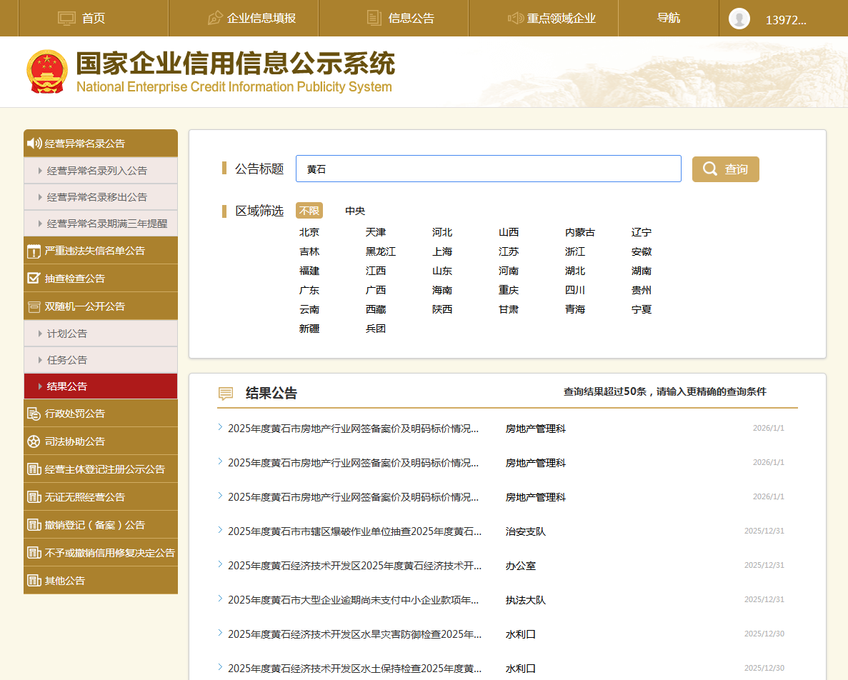Screen dimensions: 848x680
Task: Click the document icon beside 信息公告
Action: click(x=374, y=18)
